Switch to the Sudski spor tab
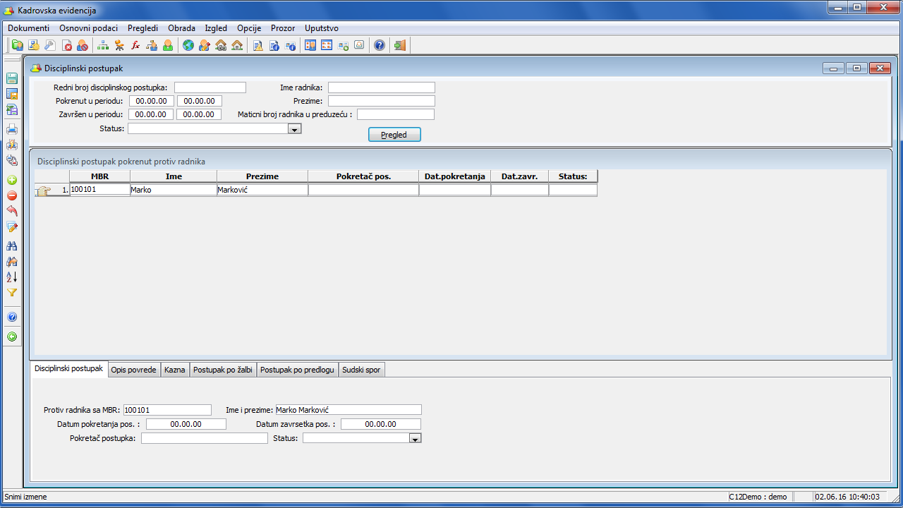The height and width of the screenshot is (508, 903). (360, 370)
